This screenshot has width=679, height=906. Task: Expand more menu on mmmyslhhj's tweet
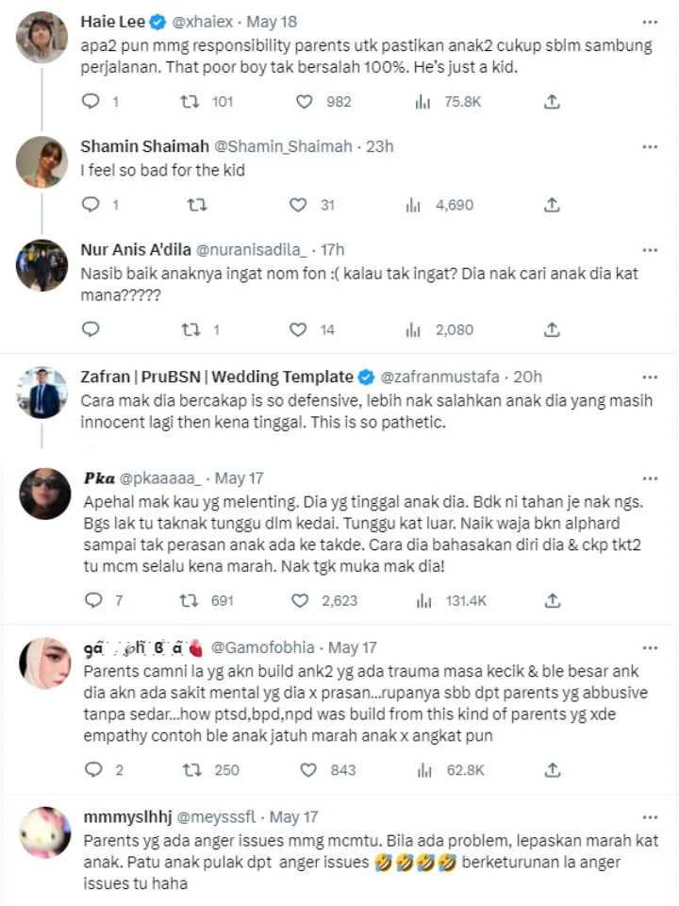[650, 816]
